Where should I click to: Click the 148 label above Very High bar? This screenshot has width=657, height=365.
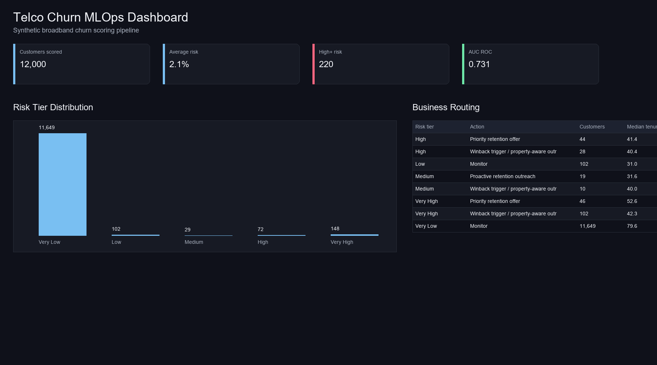(335, 228)
